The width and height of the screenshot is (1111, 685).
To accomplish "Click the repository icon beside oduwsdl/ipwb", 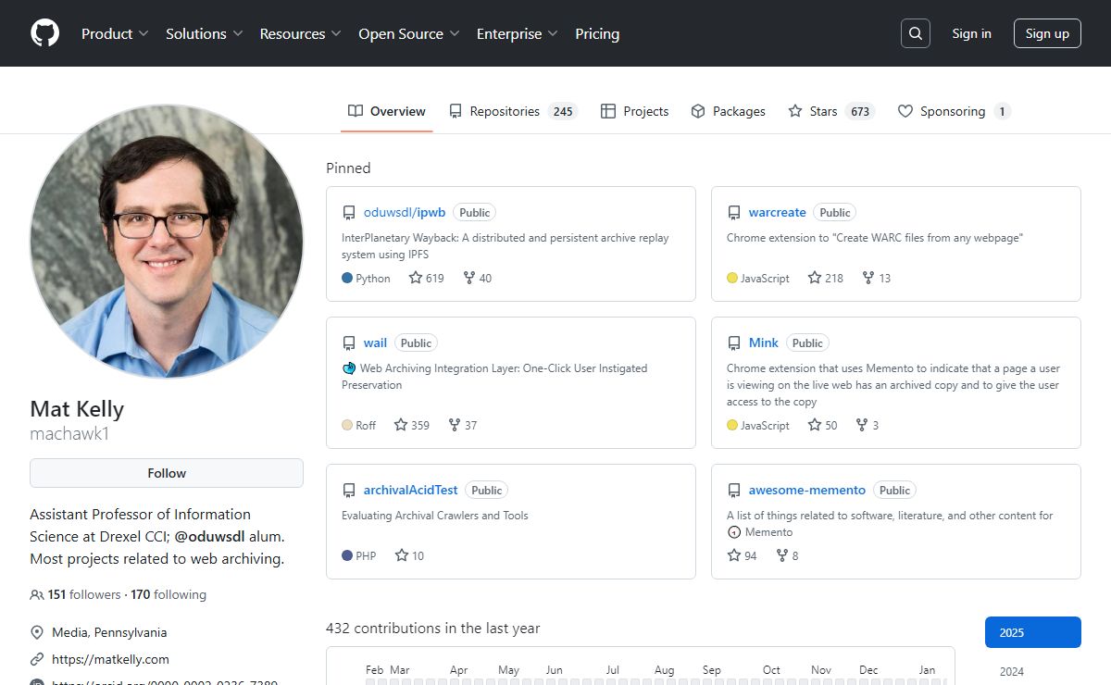I will tap(349, 213).
